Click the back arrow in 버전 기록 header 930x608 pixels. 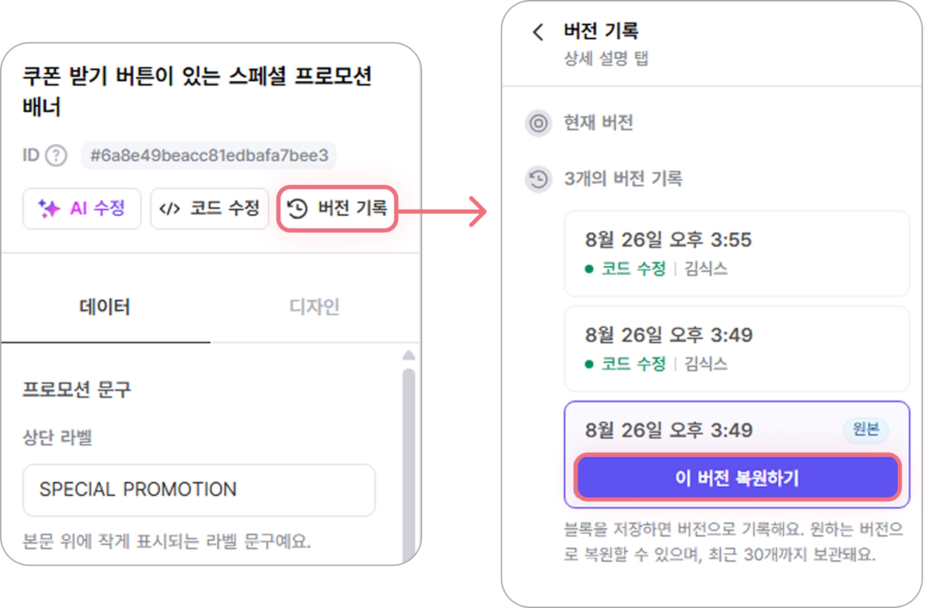538,32
